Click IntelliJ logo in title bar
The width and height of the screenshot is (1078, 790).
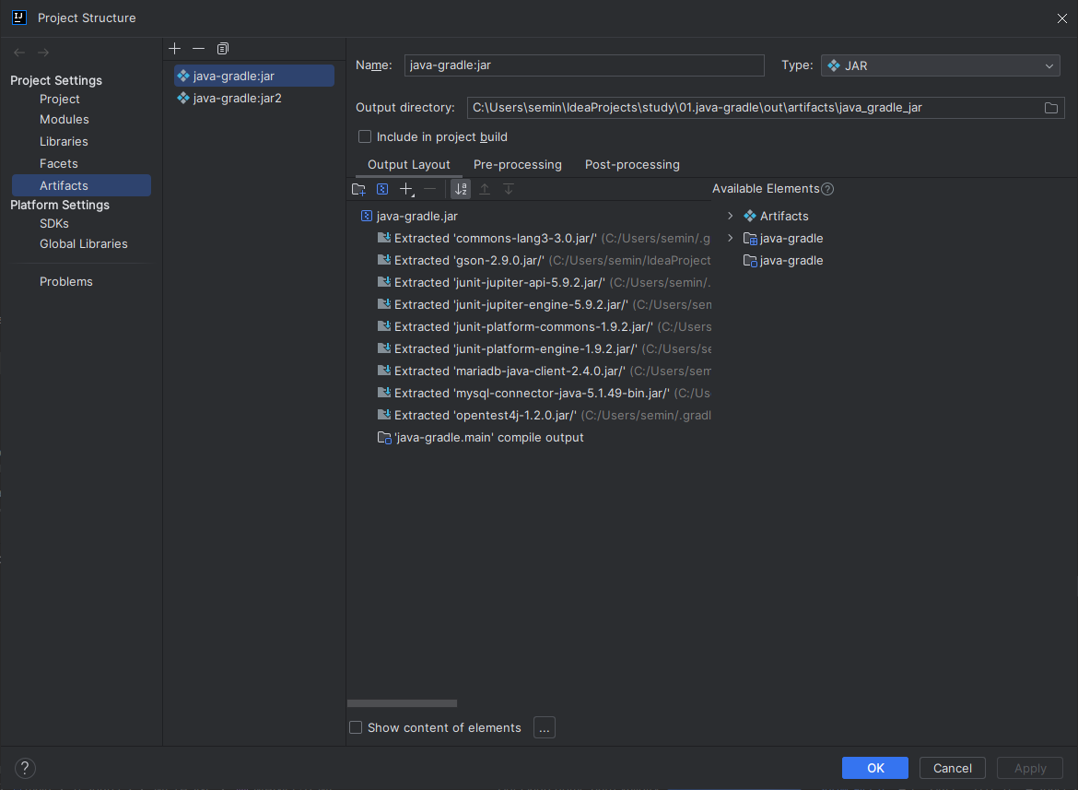pos(19,18)
